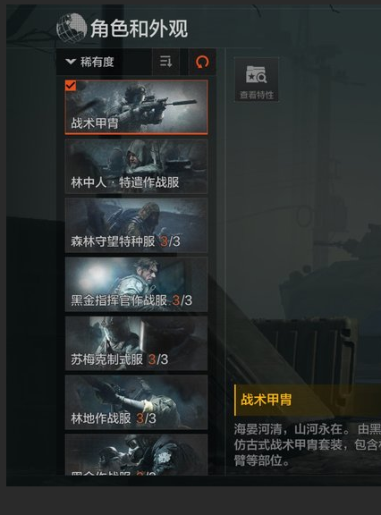381x515 pixels.
Task: Click the 角色和外观 page title
Action: click(x=139, y=29)
